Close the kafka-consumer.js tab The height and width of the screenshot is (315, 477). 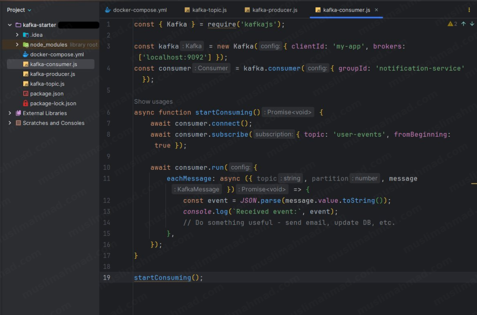coord(376,9)
